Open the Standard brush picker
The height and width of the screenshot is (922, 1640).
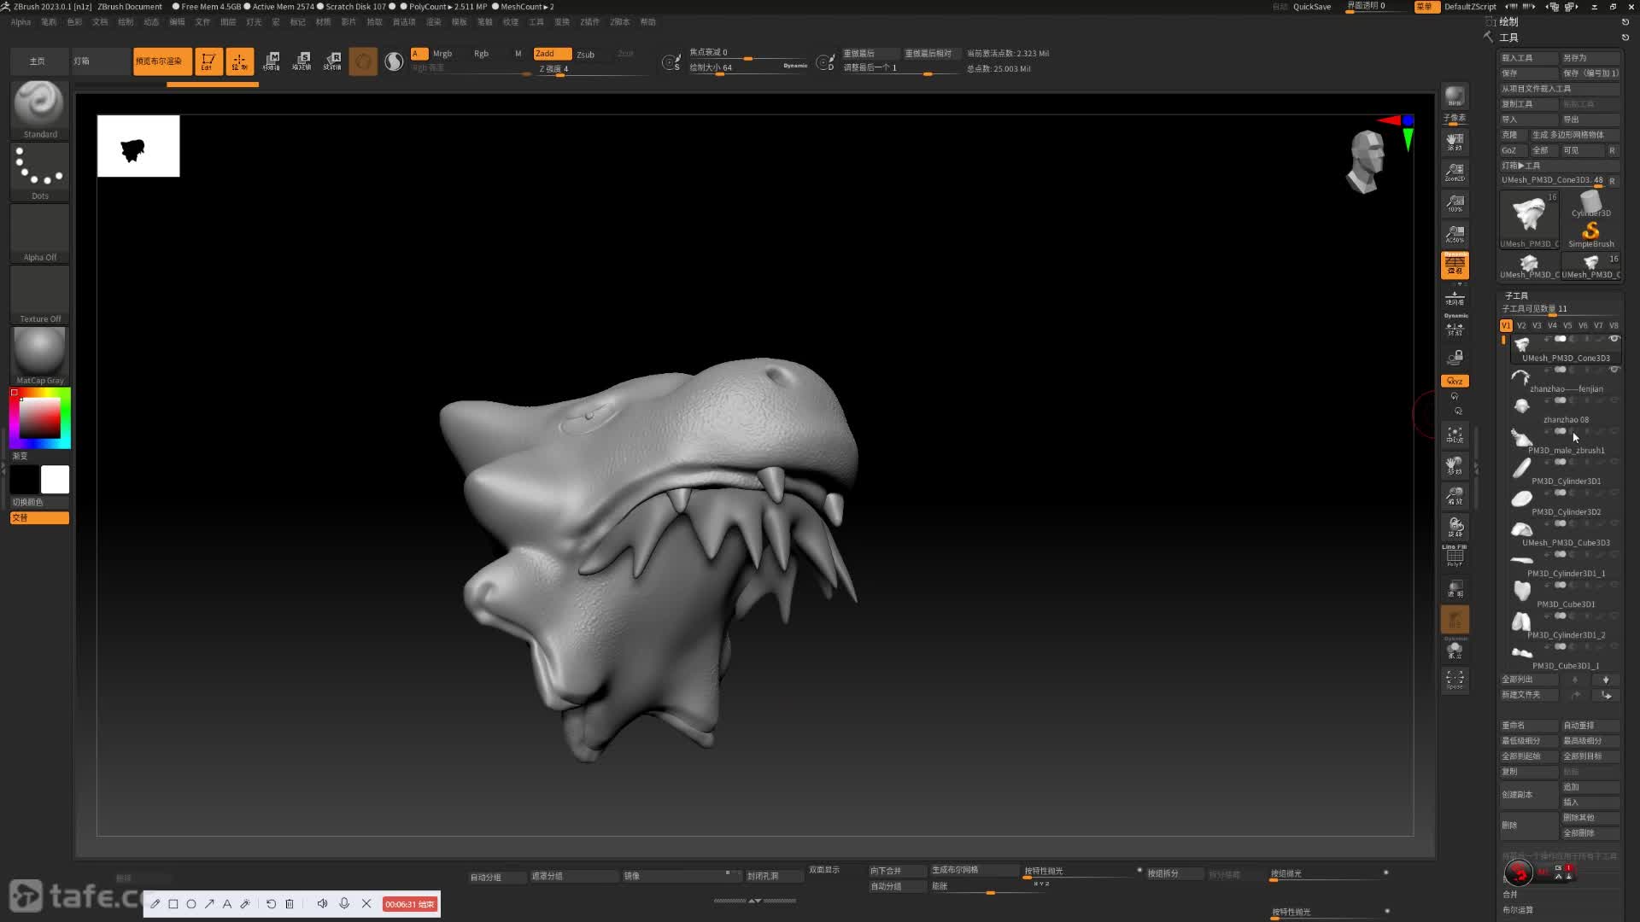click(x=40, y=109)
